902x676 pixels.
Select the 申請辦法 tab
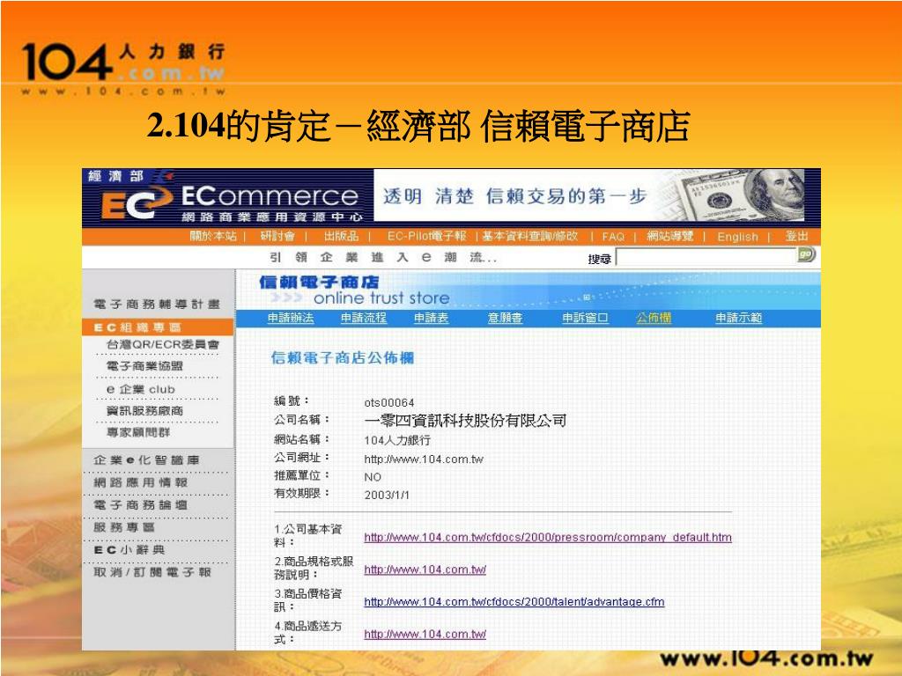(291, 318)
